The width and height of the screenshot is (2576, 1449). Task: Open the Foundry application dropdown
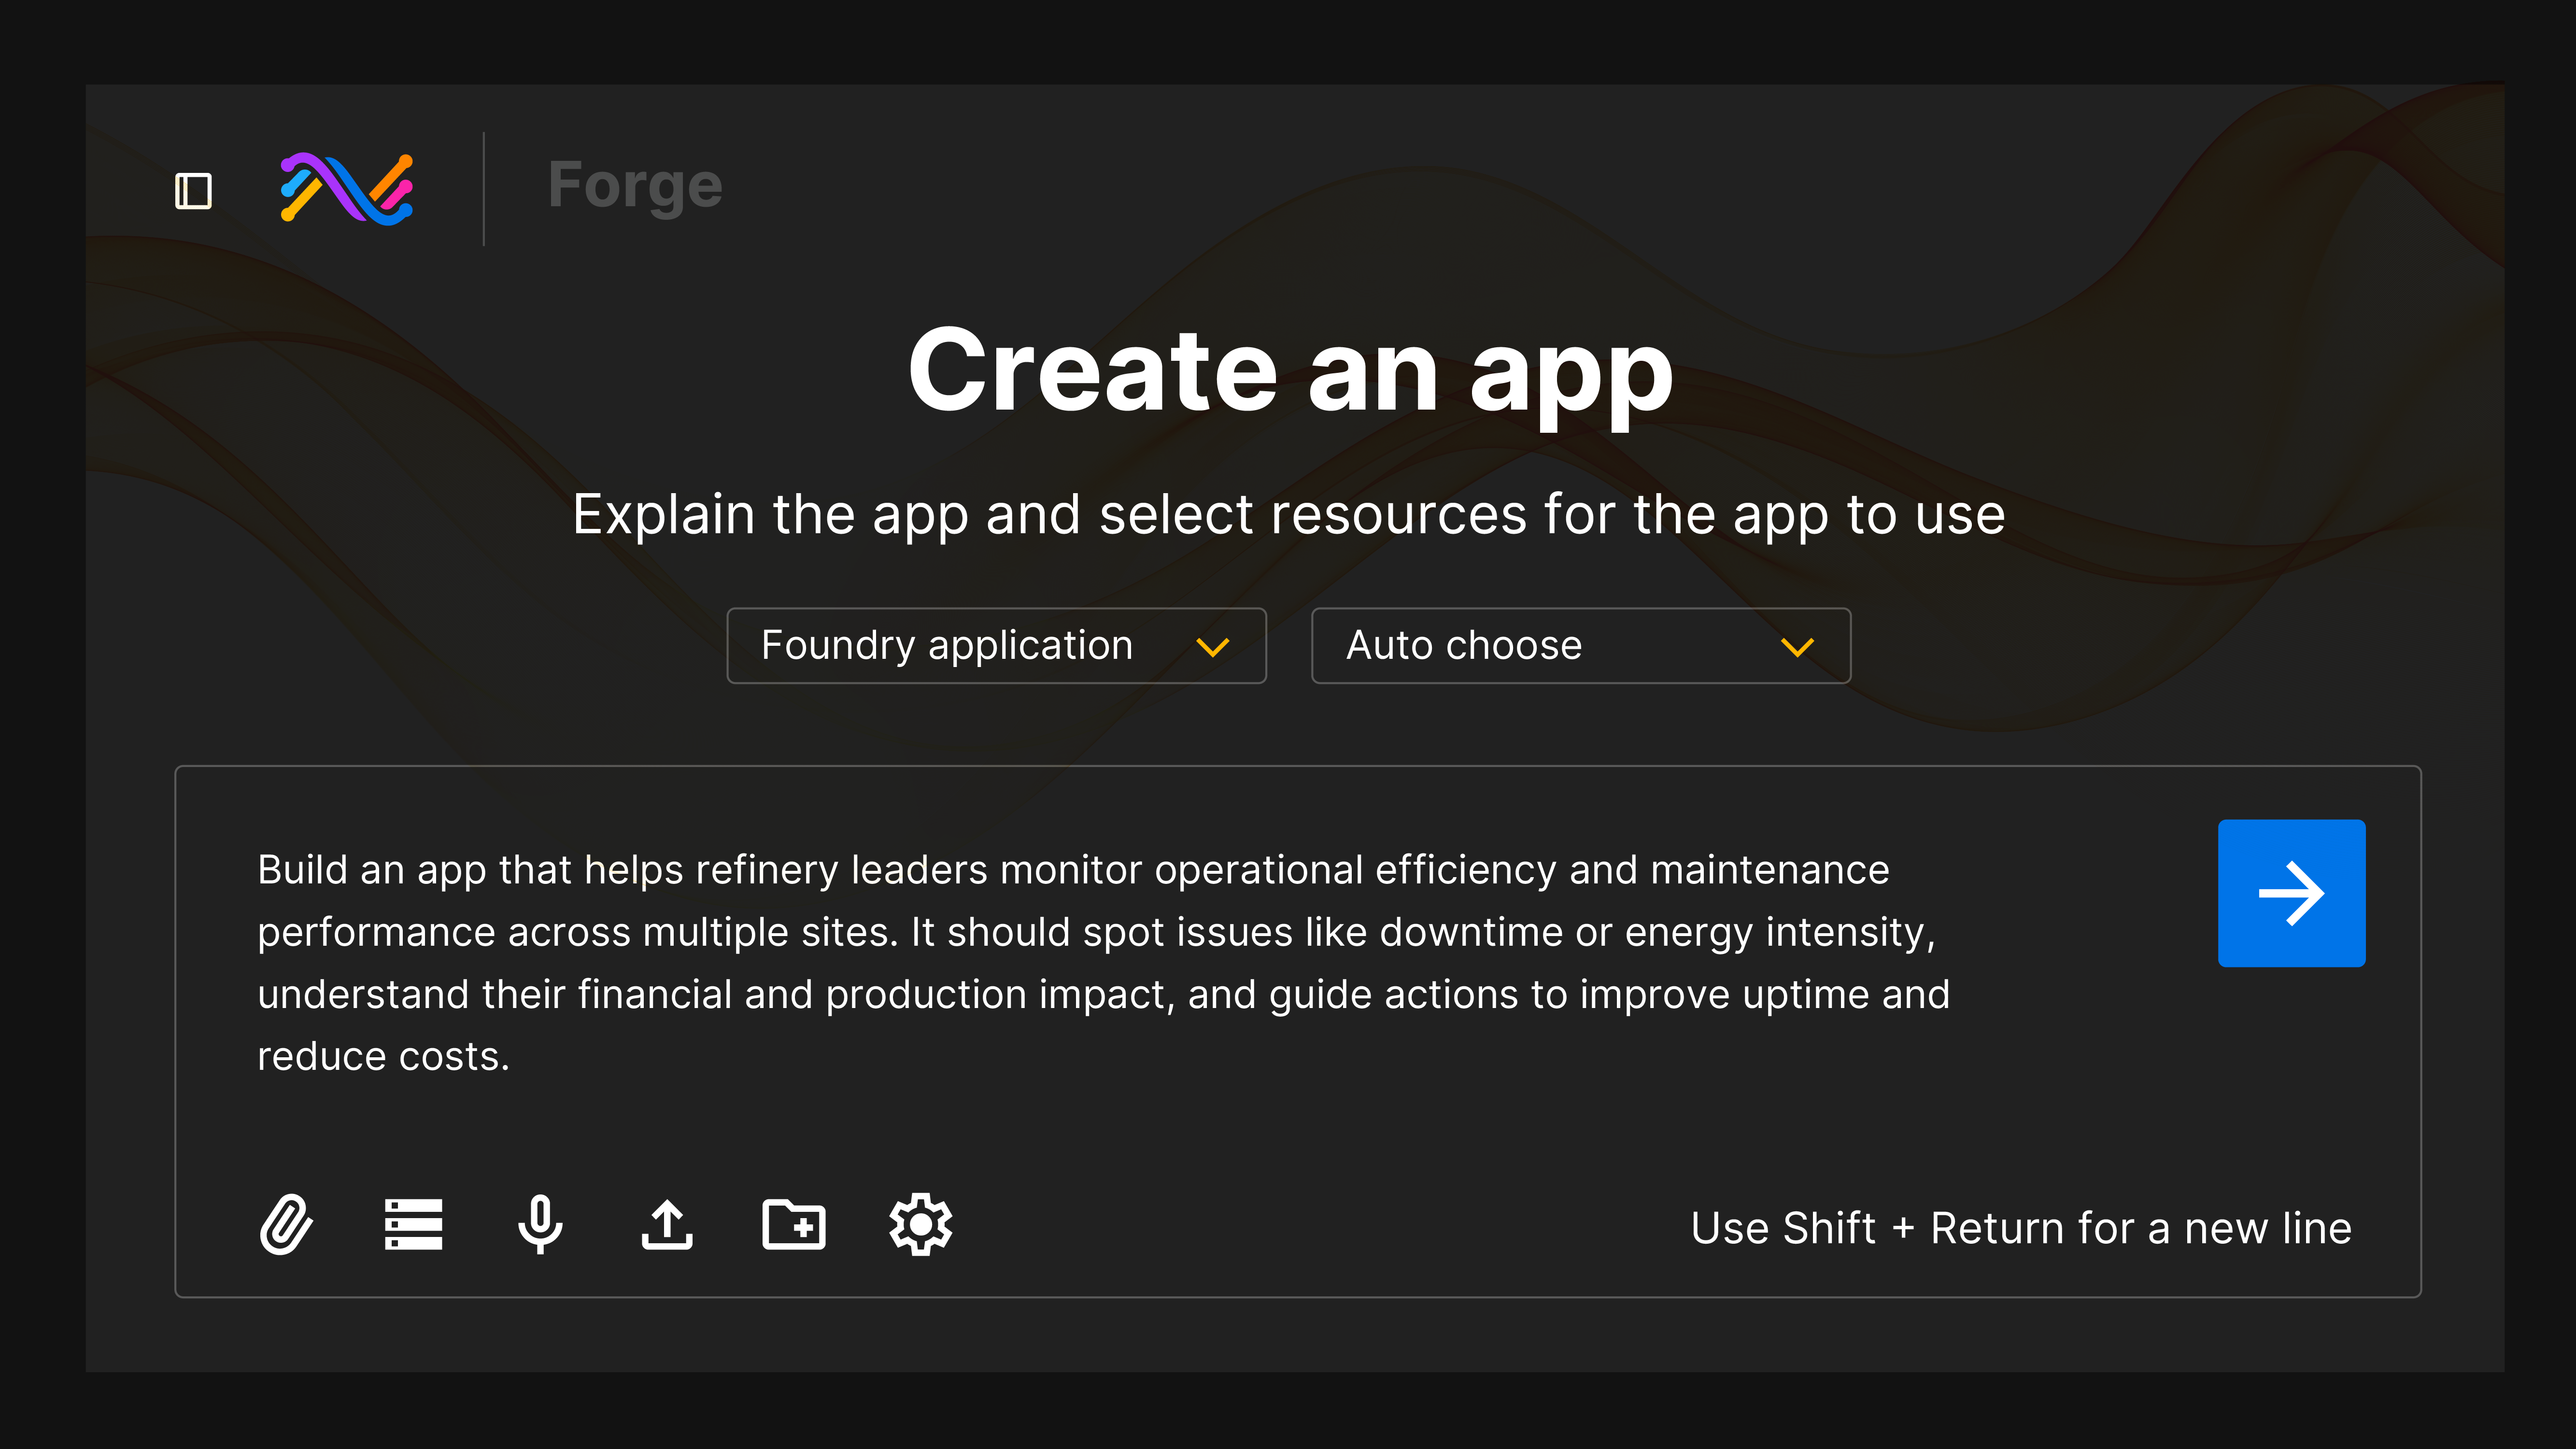(947, 646)
